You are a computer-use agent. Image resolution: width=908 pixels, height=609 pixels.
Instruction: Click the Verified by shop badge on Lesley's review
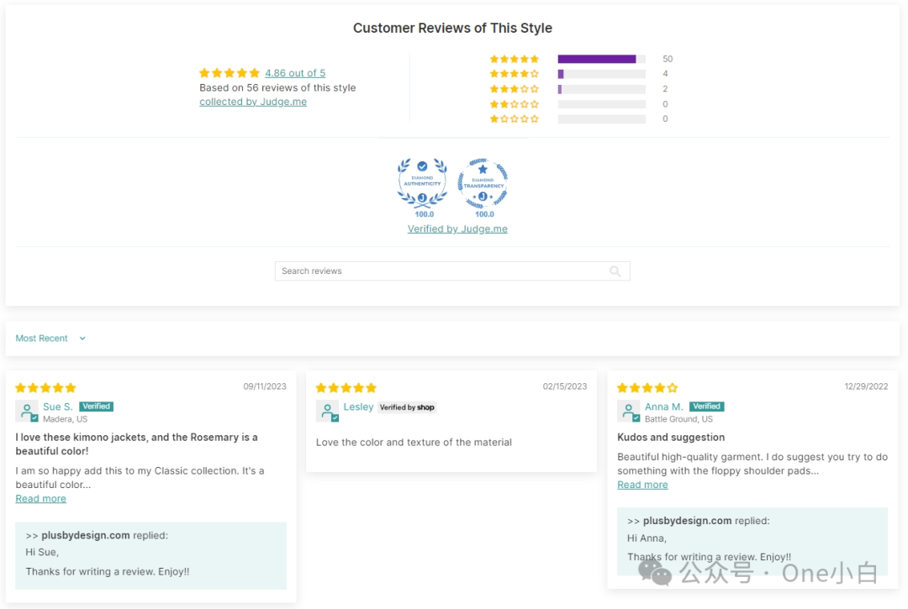[407, 407]
